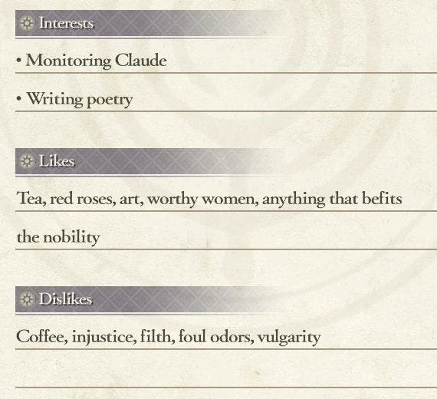437x399 pixels.
Task: Click the bullet before Monitoring Claude
Action: click(x=18, y=60)
